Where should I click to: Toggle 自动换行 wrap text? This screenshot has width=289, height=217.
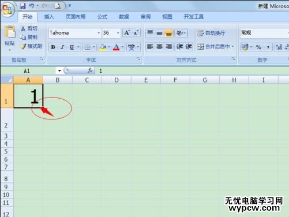pos(211,33)
